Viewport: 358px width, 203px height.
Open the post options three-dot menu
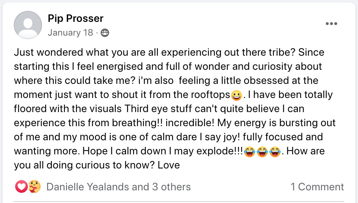coord(331,24)
